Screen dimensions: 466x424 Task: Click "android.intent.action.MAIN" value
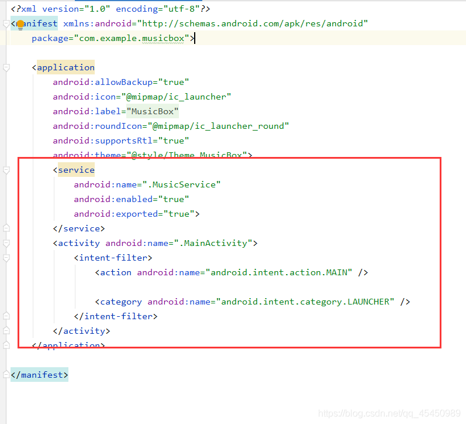click(279, 272)
